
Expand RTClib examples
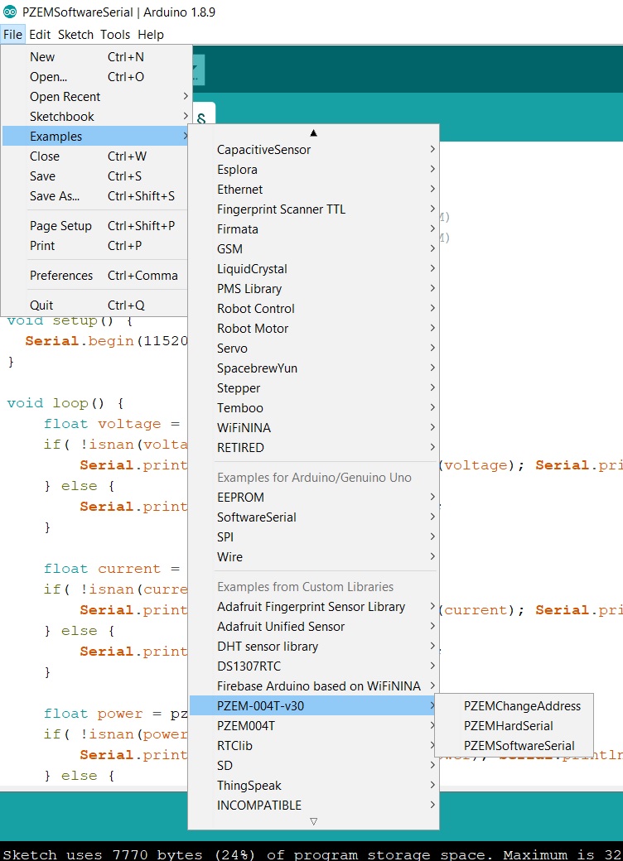click(314, 746)
